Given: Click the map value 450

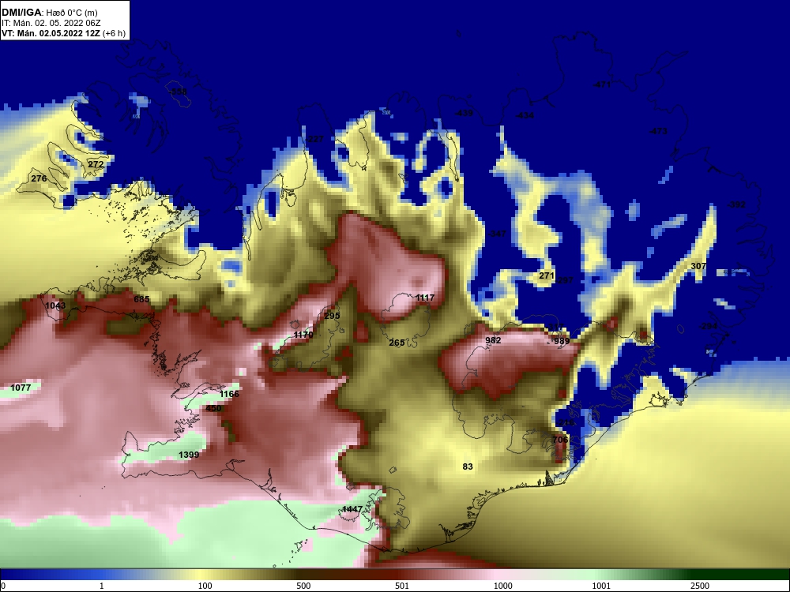Looking at the screenshot, I should (x=213, y=408).
